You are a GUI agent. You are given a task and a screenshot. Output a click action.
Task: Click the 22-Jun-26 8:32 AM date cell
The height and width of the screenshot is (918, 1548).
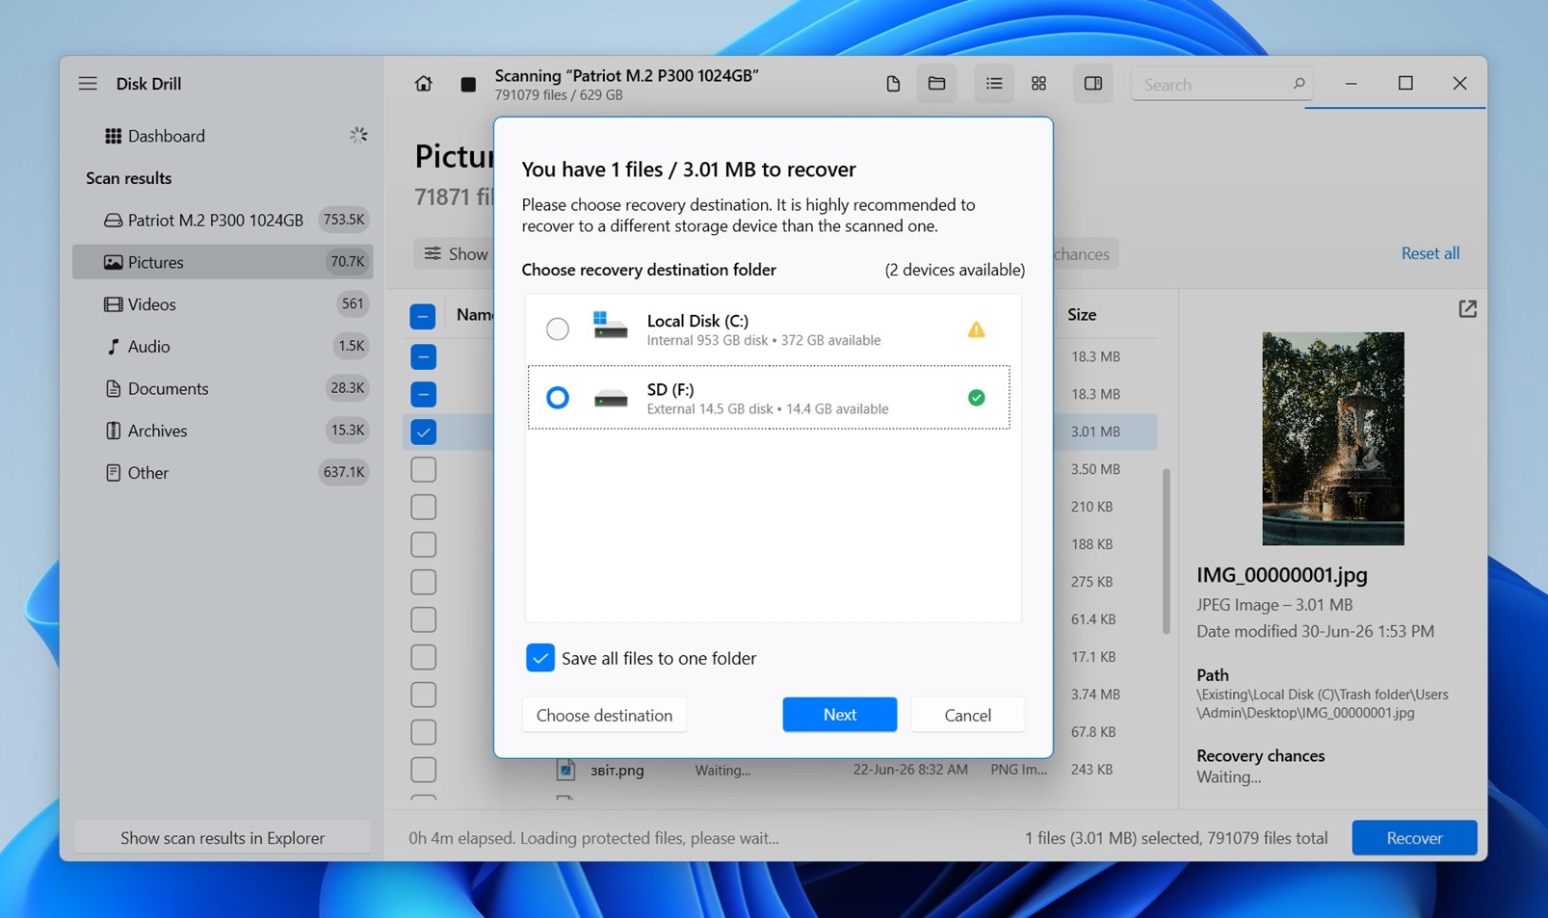[910, 770]
